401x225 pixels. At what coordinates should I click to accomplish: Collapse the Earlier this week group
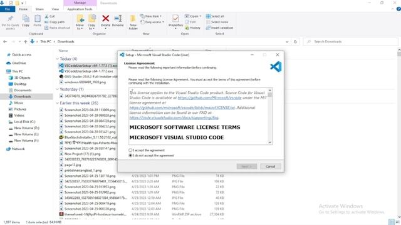[x=57, y=103]
